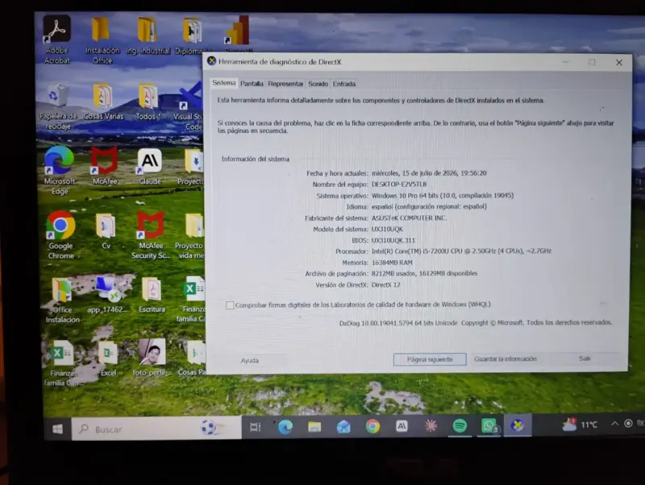This screenshot has height=485, width=645.
Task: Open Spotify from the taskbar
Action: 460,426
